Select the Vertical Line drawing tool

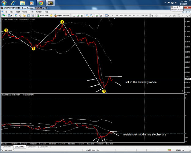162,16
